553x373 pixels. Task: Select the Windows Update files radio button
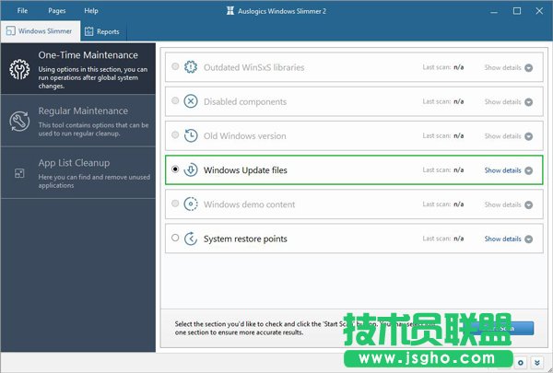click(x=175, y=169)
